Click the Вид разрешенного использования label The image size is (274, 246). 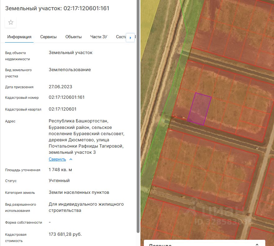21,207
